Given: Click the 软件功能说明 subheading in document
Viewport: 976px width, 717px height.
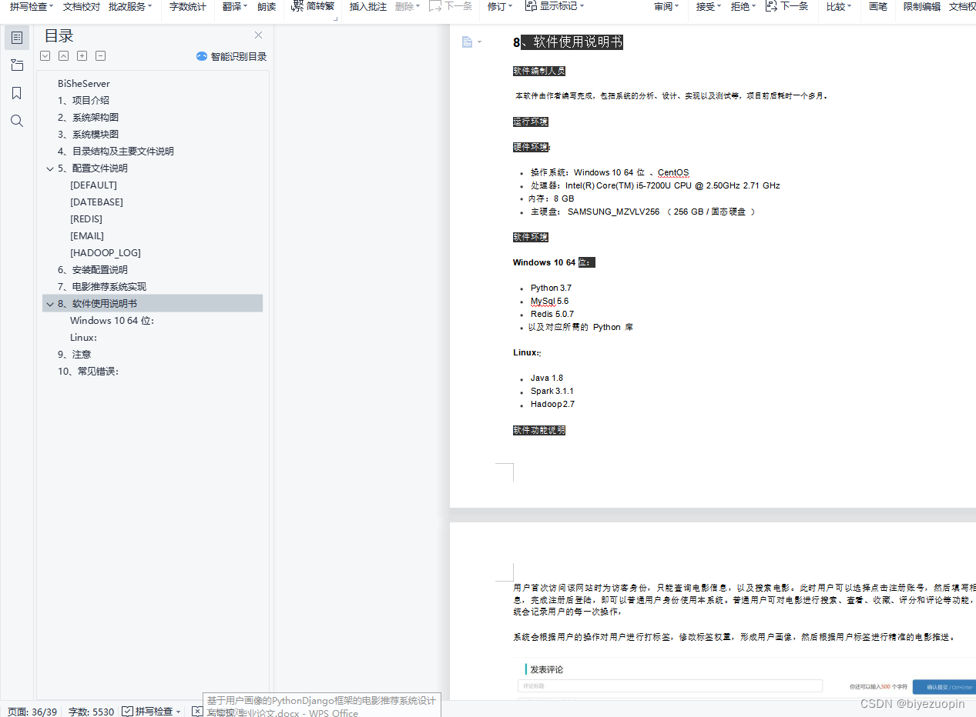Looking at the screenshot, I should pos(539,430).
